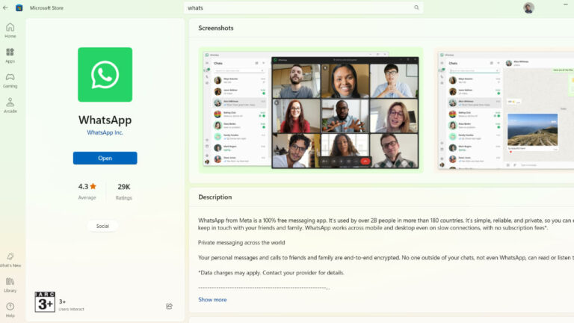574x323 pixels.
Task: Click the Description section heading
Action: coord(215,197)
